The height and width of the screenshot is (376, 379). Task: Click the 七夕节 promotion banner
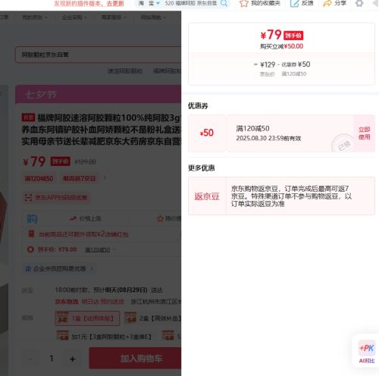pyautogui.click(x=99, y=95)
